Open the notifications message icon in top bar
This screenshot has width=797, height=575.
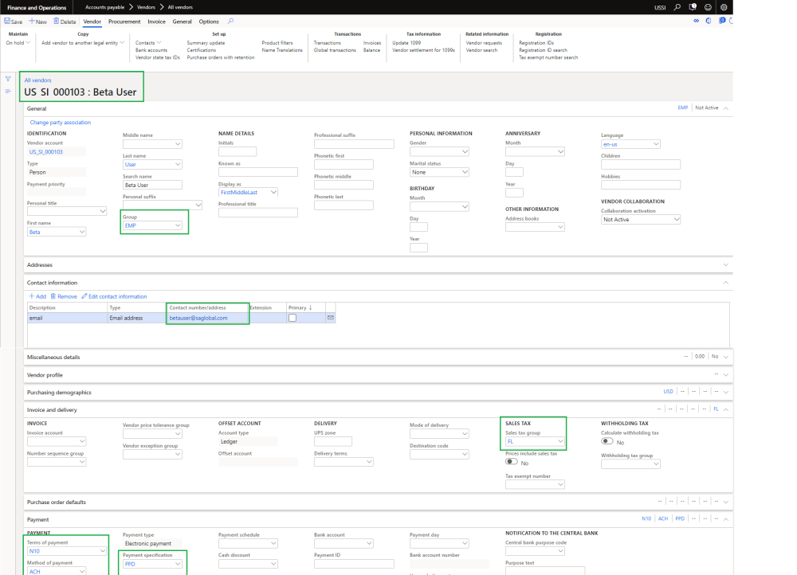[x=693, y=7]
